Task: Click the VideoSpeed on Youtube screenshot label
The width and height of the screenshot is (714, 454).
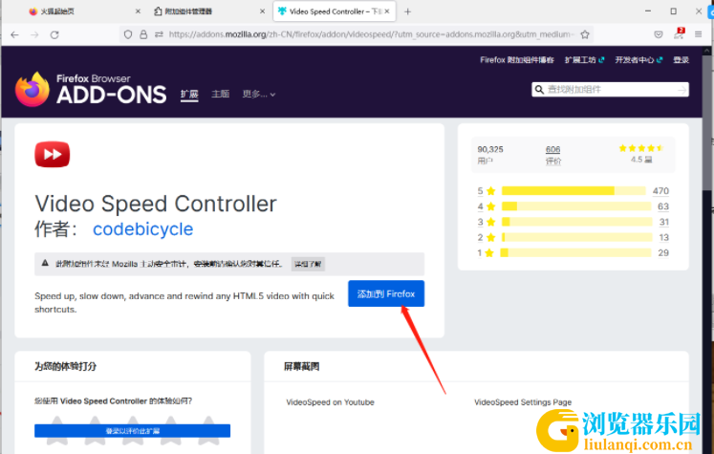Action: 330,402
